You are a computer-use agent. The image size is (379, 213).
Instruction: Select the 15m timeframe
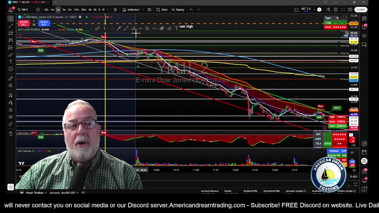click(x=76, y=9)
